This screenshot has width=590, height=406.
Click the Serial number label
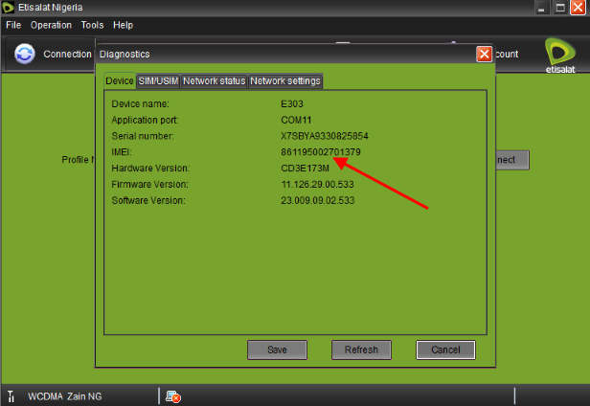point(143,136)
